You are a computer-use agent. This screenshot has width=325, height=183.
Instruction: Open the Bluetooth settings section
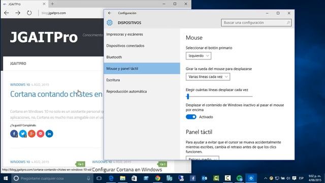tap(142, 57)
